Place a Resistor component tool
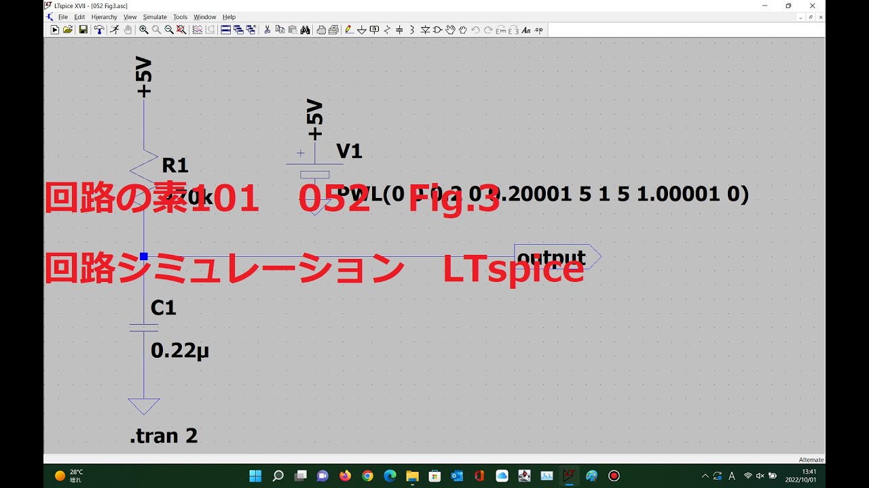This screenshot has height=488, width=869. tap(387, 30)
